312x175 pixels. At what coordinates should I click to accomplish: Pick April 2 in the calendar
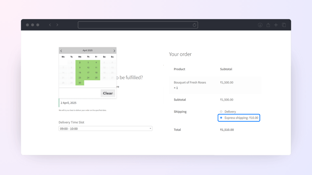pyautogui.click(x=80, y=63)
